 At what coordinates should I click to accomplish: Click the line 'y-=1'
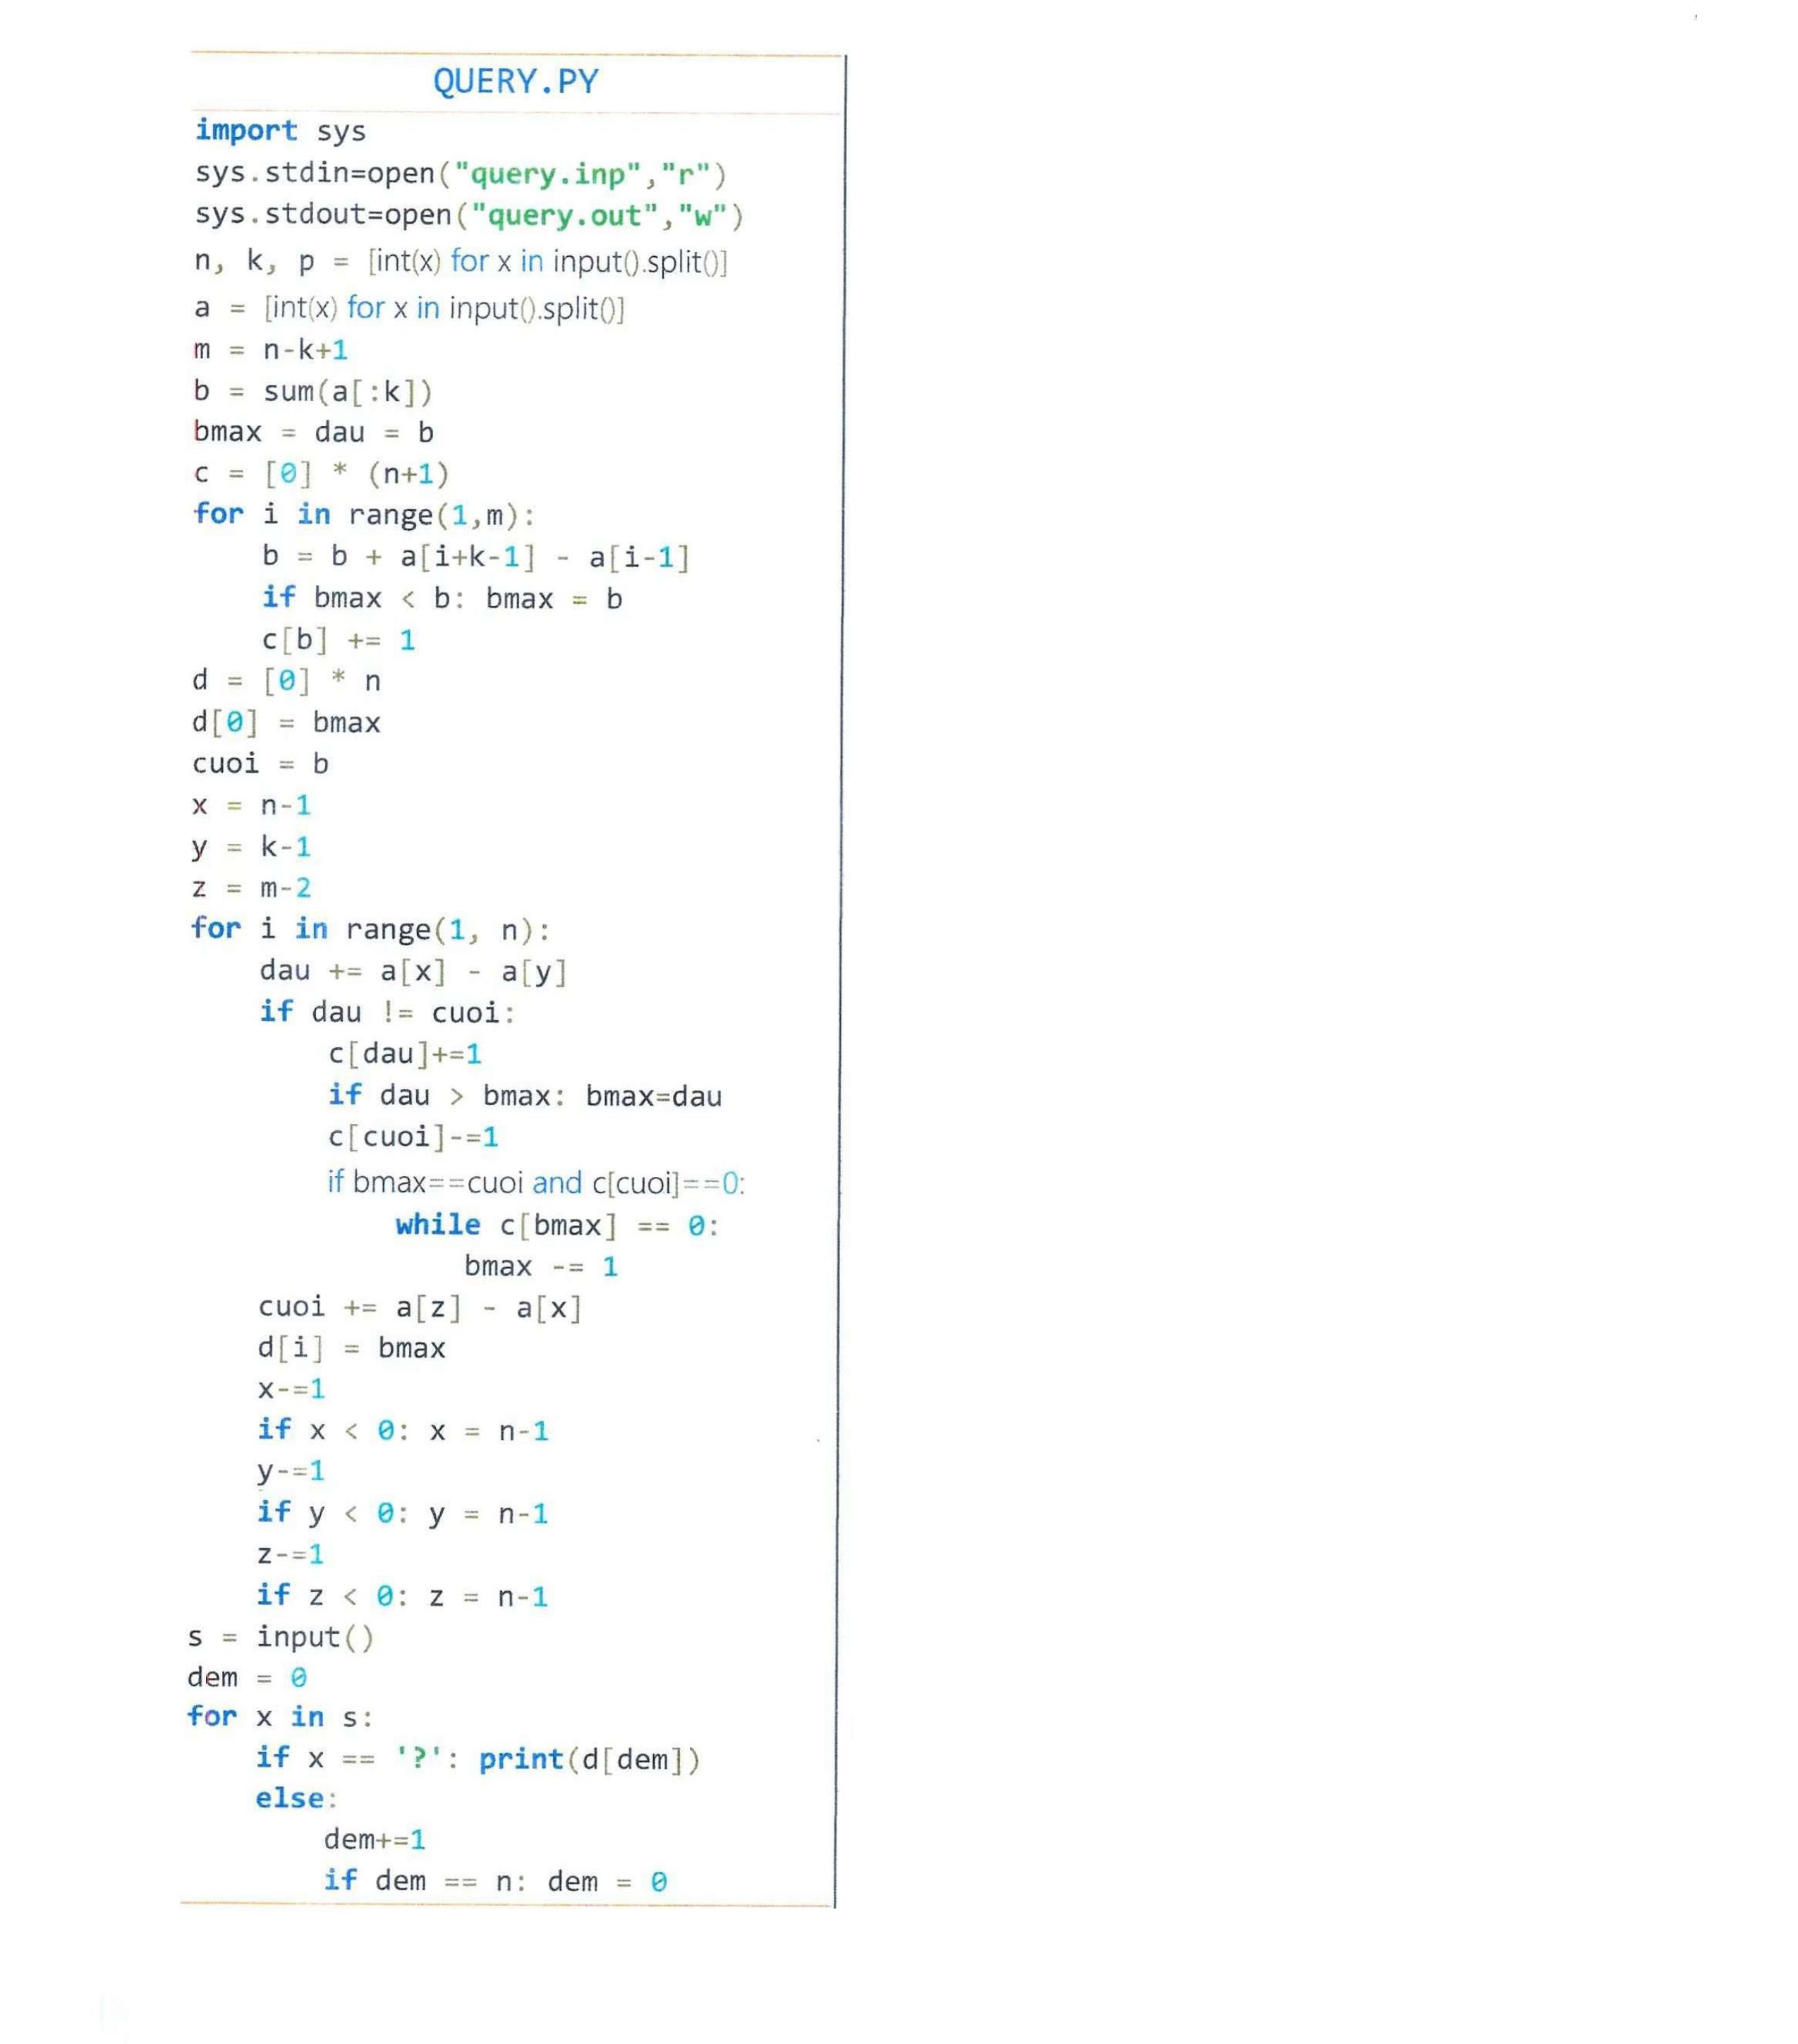291,1471
